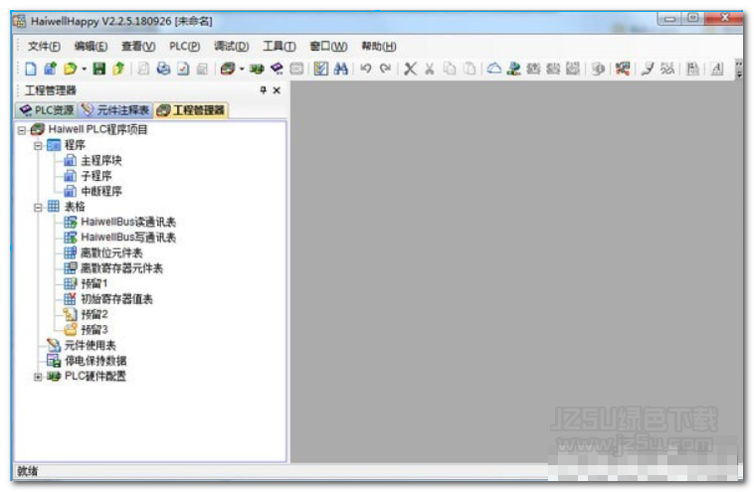Expand the PLC硬件配置 tree node

click(38, 377)
